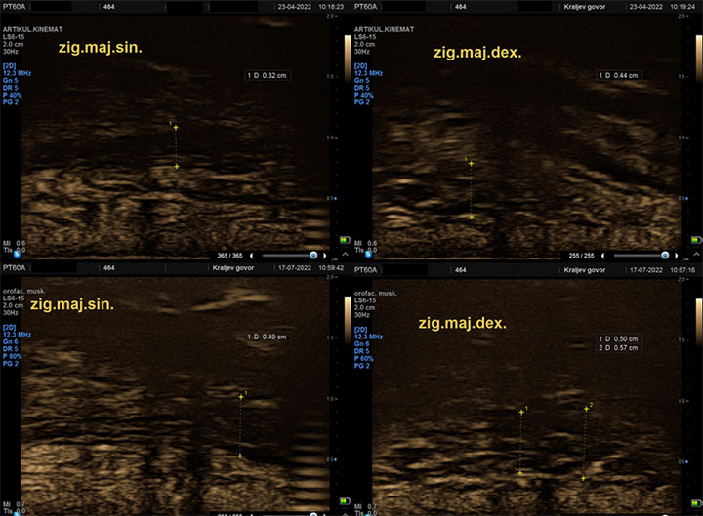
Task: Click previous-frame arrow in top-left cine bar
Action: point(250,255)
